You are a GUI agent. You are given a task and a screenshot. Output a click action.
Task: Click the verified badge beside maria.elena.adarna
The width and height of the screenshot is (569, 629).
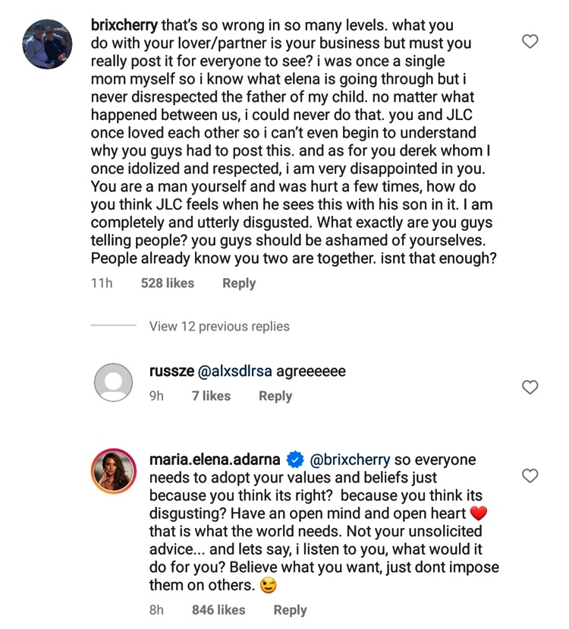click(x=296, y=460)
